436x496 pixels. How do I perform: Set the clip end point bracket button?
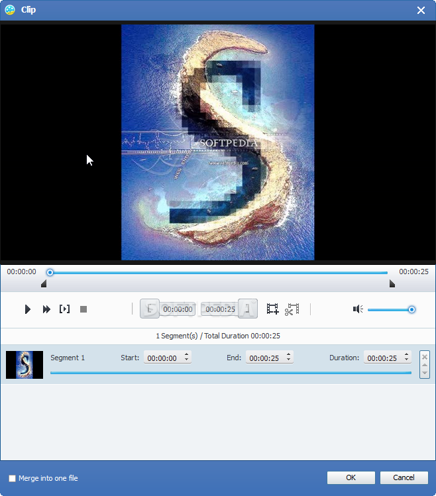click(248, 309)
